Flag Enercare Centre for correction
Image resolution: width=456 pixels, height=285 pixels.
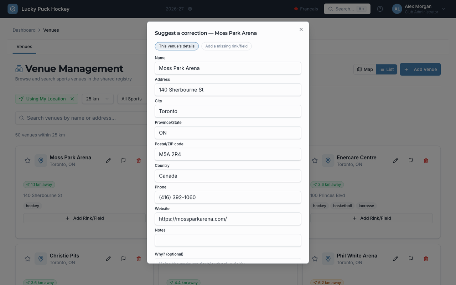click(x=411, y=161)
